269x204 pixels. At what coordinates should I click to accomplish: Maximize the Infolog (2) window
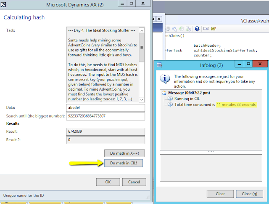tap(248, 64)
